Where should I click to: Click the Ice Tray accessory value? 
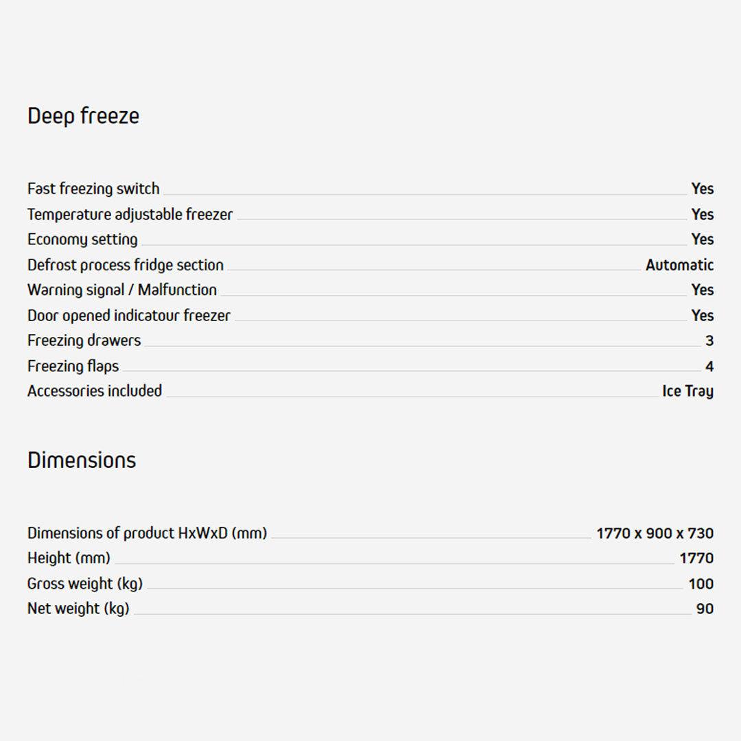pyautogui.click(x=687, y=391)
